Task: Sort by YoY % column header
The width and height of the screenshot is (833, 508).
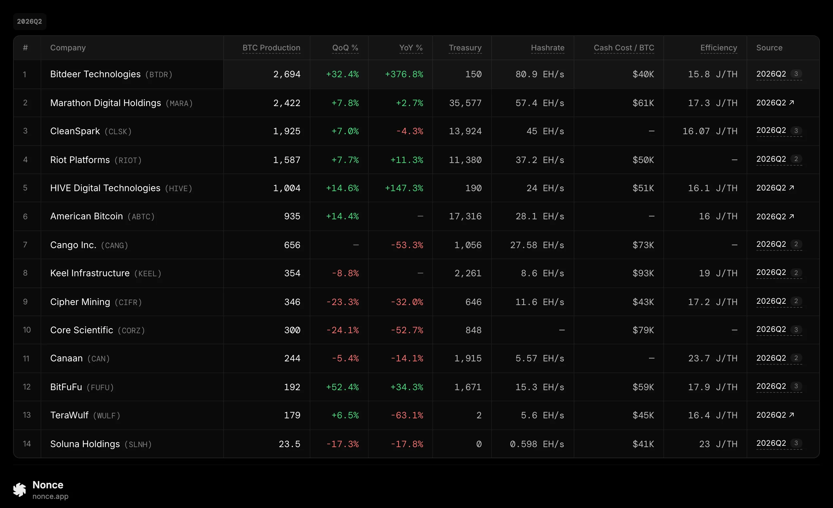Action: pos(411,48)
